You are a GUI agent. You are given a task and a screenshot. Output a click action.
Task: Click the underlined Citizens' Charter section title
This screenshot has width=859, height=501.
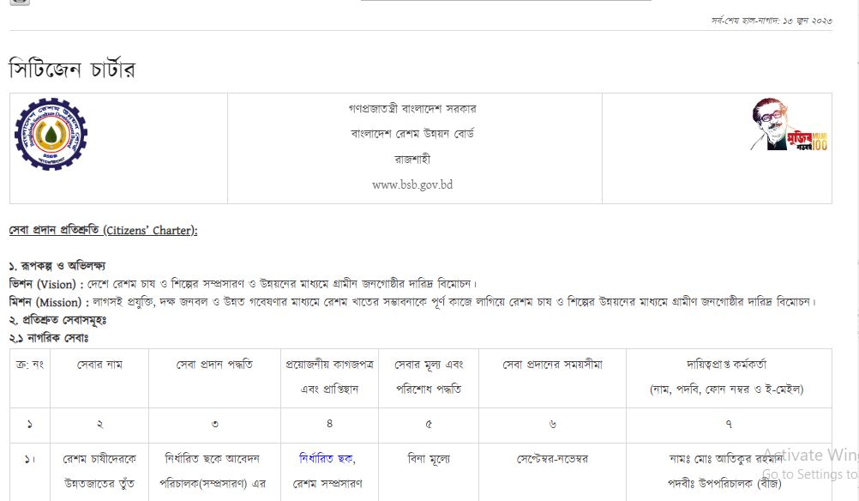[x=103, y=230]
